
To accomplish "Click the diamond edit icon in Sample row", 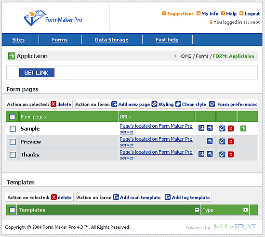I will click(222, 129).
